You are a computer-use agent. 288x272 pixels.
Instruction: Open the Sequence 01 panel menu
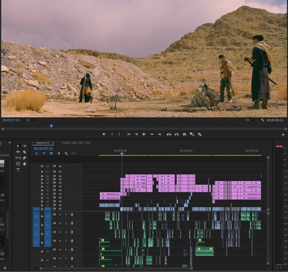[53, 143]
